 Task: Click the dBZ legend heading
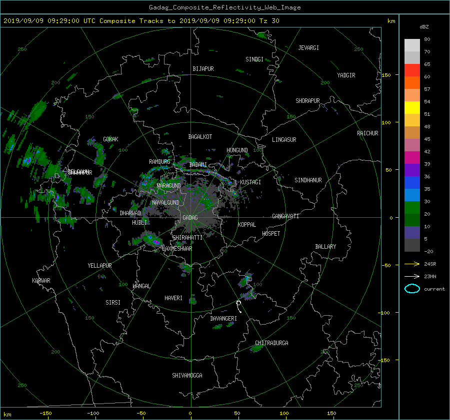pos(424,27)
